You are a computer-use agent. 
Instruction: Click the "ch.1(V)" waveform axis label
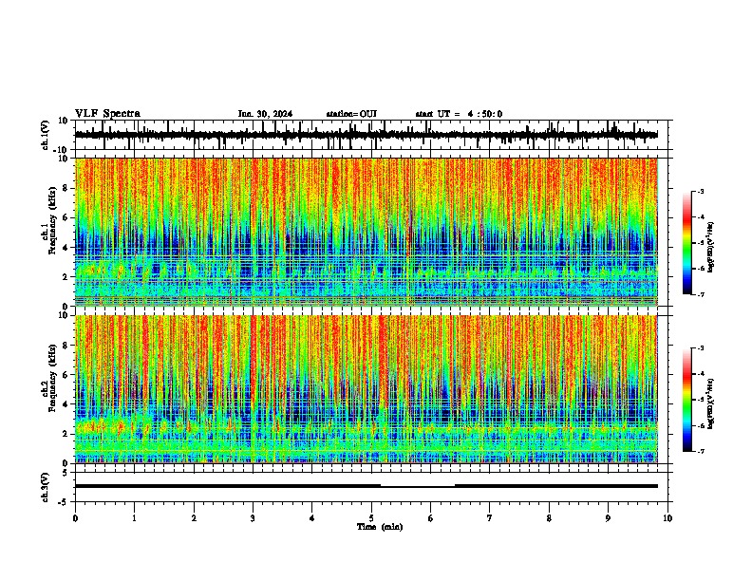[46, 135]
